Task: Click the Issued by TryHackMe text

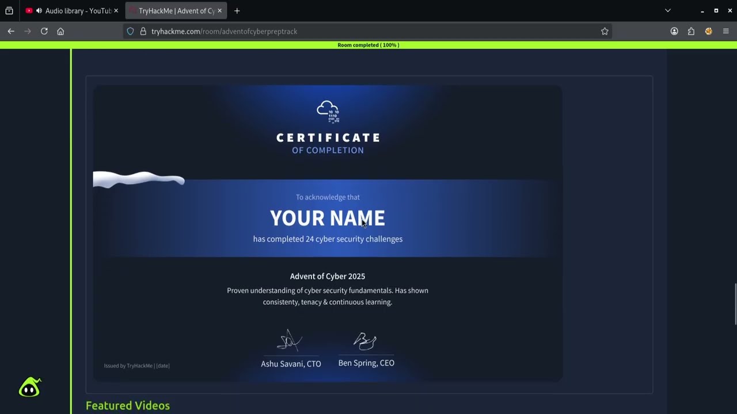Action: [x=136, y=366]
